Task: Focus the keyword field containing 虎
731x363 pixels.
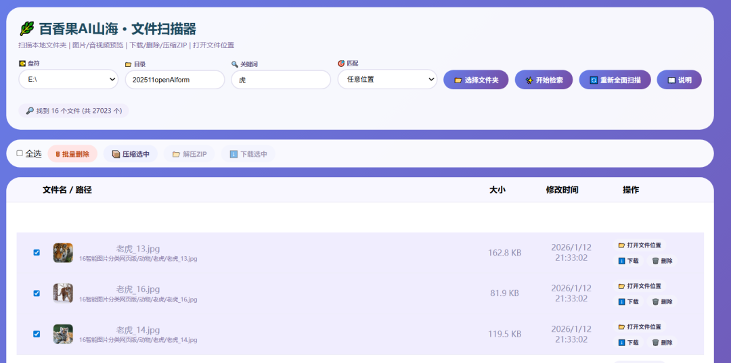Action: (x=281, y=80)
